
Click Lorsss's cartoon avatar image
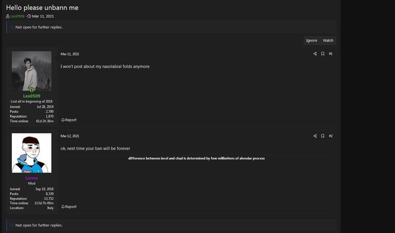(x=32, y=153)
